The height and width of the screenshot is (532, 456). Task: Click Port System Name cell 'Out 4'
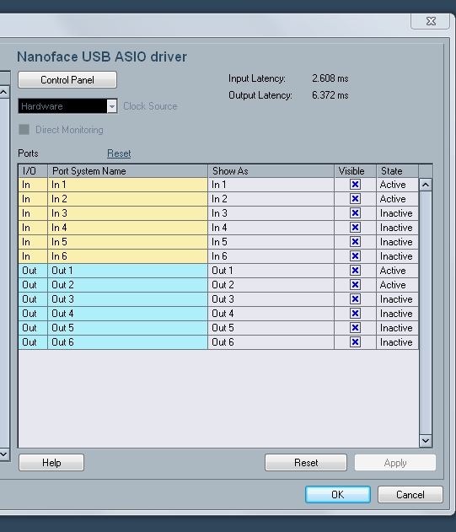click(127, 314)
